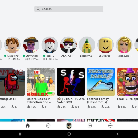Screen dimensions: 138x138
Task: Open CNhyundai's friend avatar
Action: [x=31, y=45]
